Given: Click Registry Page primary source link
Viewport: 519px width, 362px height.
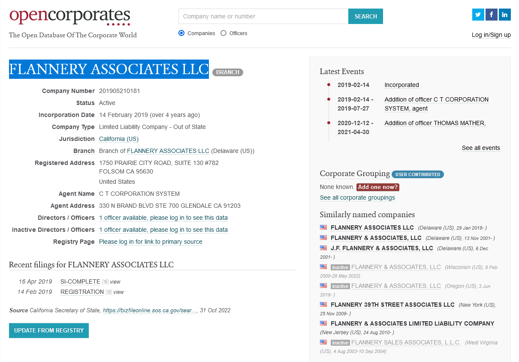Looking at the screenshot, I should pos(151,242).
